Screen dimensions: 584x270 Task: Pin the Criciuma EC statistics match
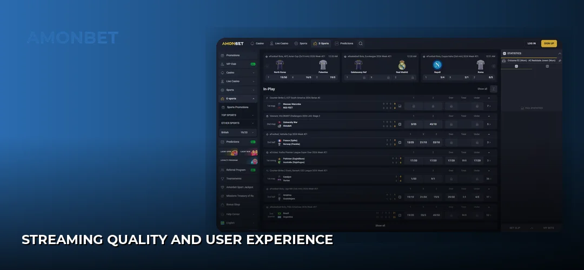(x=560, y=60)
